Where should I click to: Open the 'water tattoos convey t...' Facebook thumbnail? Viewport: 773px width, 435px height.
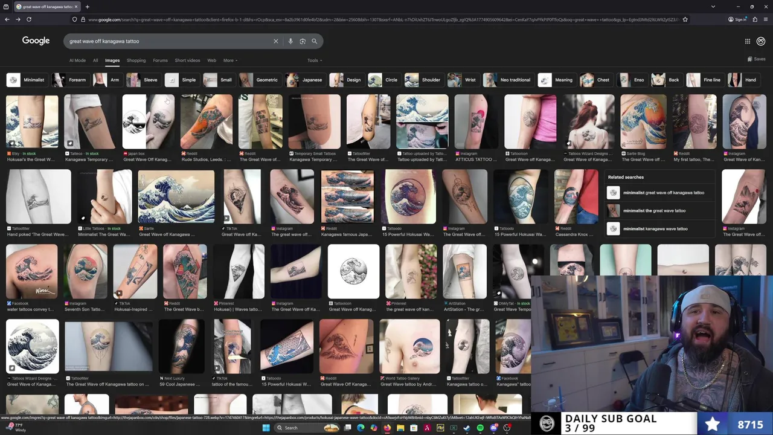click(32, 271)
